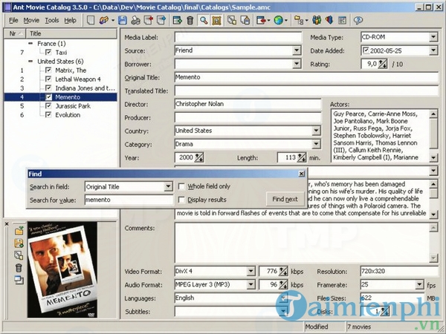Click the Search for value field

point(129,200)
